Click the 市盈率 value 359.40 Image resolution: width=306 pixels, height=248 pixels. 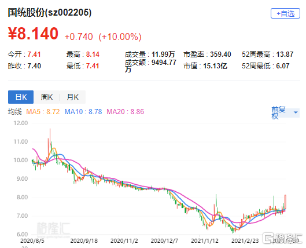(220, 54)
